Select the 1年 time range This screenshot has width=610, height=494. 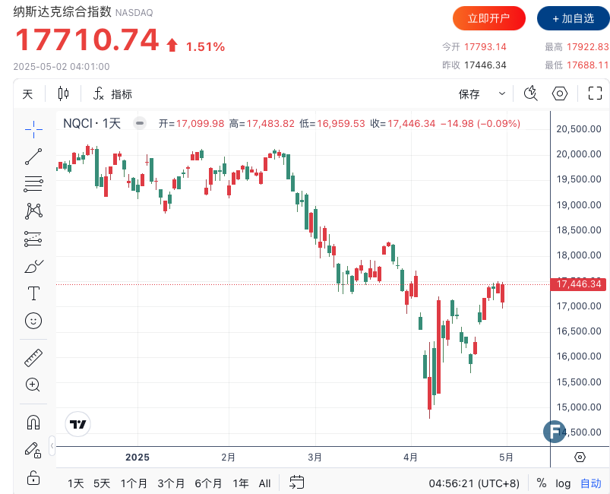(240, 483)
